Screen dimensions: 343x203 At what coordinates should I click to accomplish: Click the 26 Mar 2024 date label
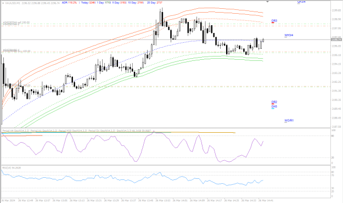8,200
